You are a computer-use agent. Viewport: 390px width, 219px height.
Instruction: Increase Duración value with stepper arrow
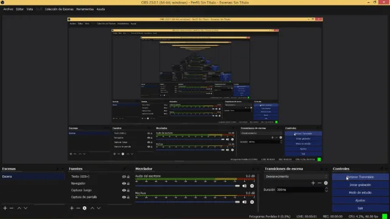[327, 189]
